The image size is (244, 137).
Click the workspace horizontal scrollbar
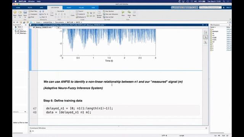pyautogui.click(x=217, y=133)
